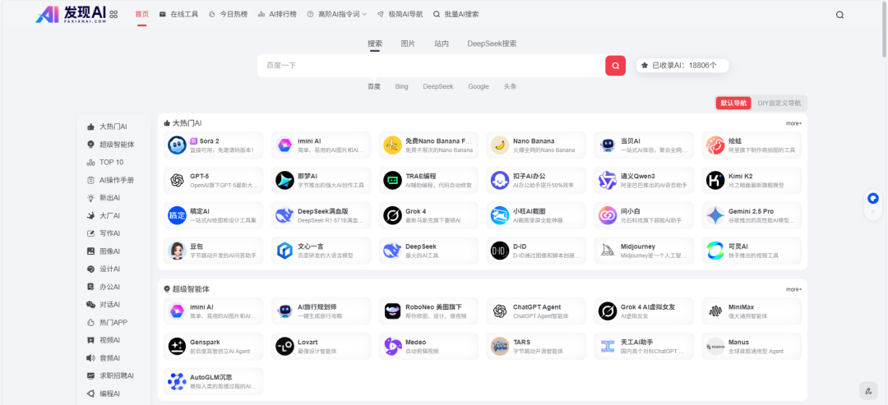The width and height of the screenshot is (888, 405).
Task: Open the 极简AI导航 nav item
Action: pos(400,15)
